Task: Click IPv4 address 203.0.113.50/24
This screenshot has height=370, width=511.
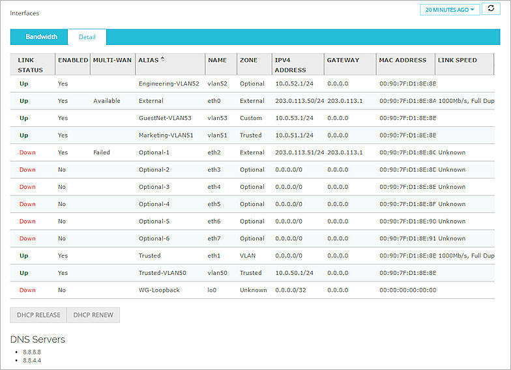Action: click(x=300, y=101)
